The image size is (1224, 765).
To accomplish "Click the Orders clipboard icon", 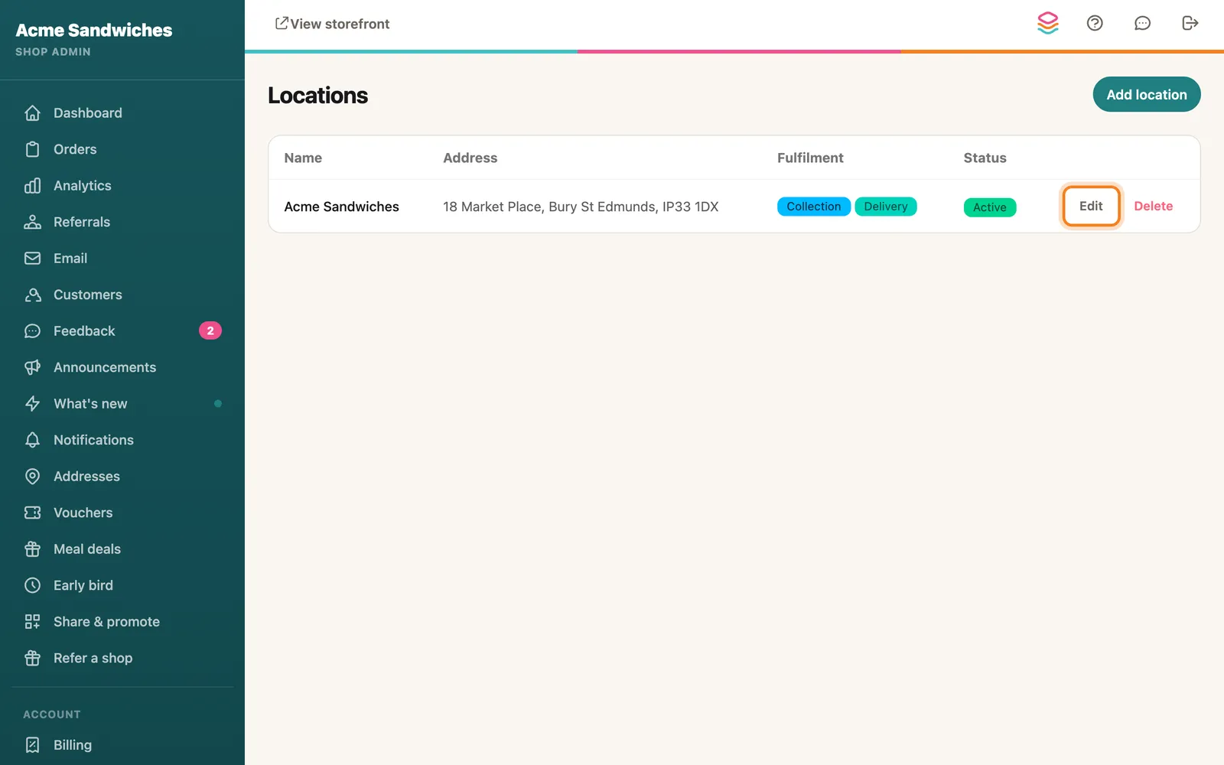I will click(x=32, y=149).
